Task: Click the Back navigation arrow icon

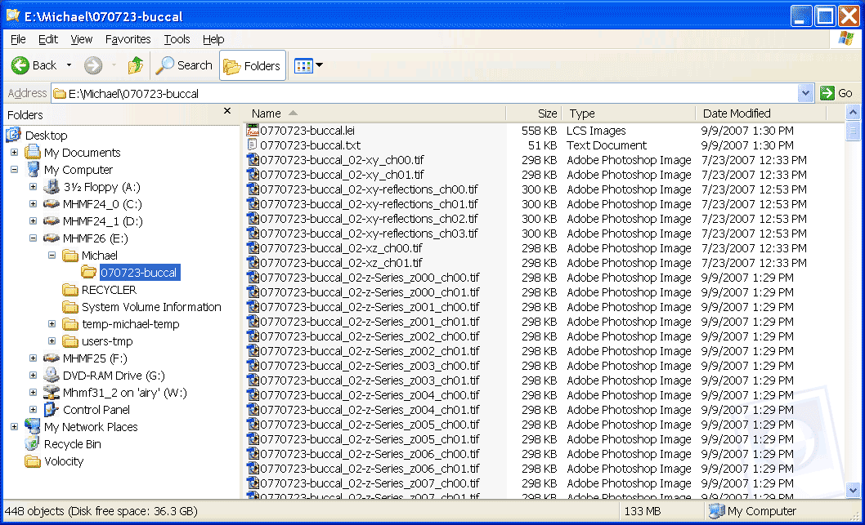Action: click(20, 65)
